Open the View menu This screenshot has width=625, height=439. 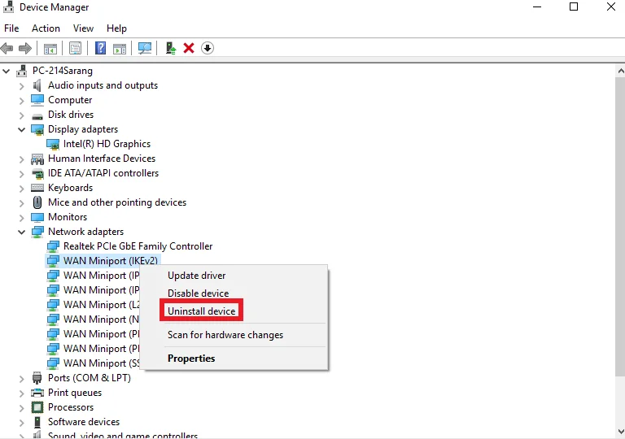pos(83,28)
